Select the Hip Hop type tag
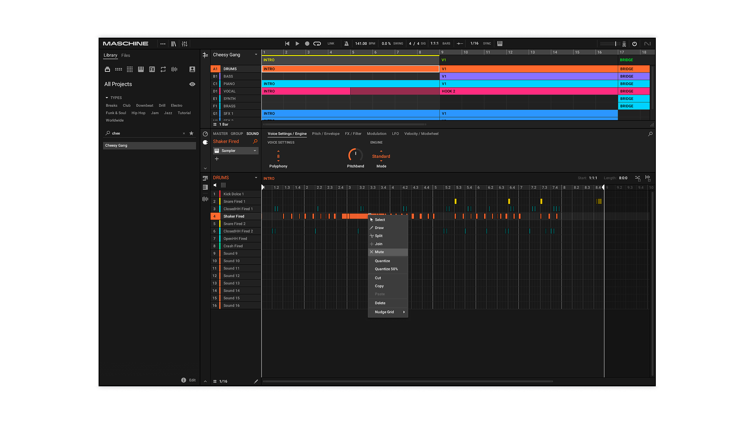This screenshot has height=424, width=754. click(138, 113)
